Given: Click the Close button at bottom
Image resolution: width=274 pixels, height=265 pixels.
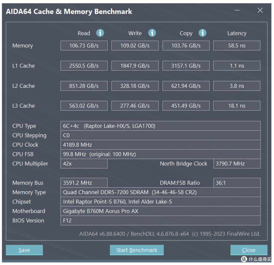Looking at the screenshot, I should click(x=249, y=250).
